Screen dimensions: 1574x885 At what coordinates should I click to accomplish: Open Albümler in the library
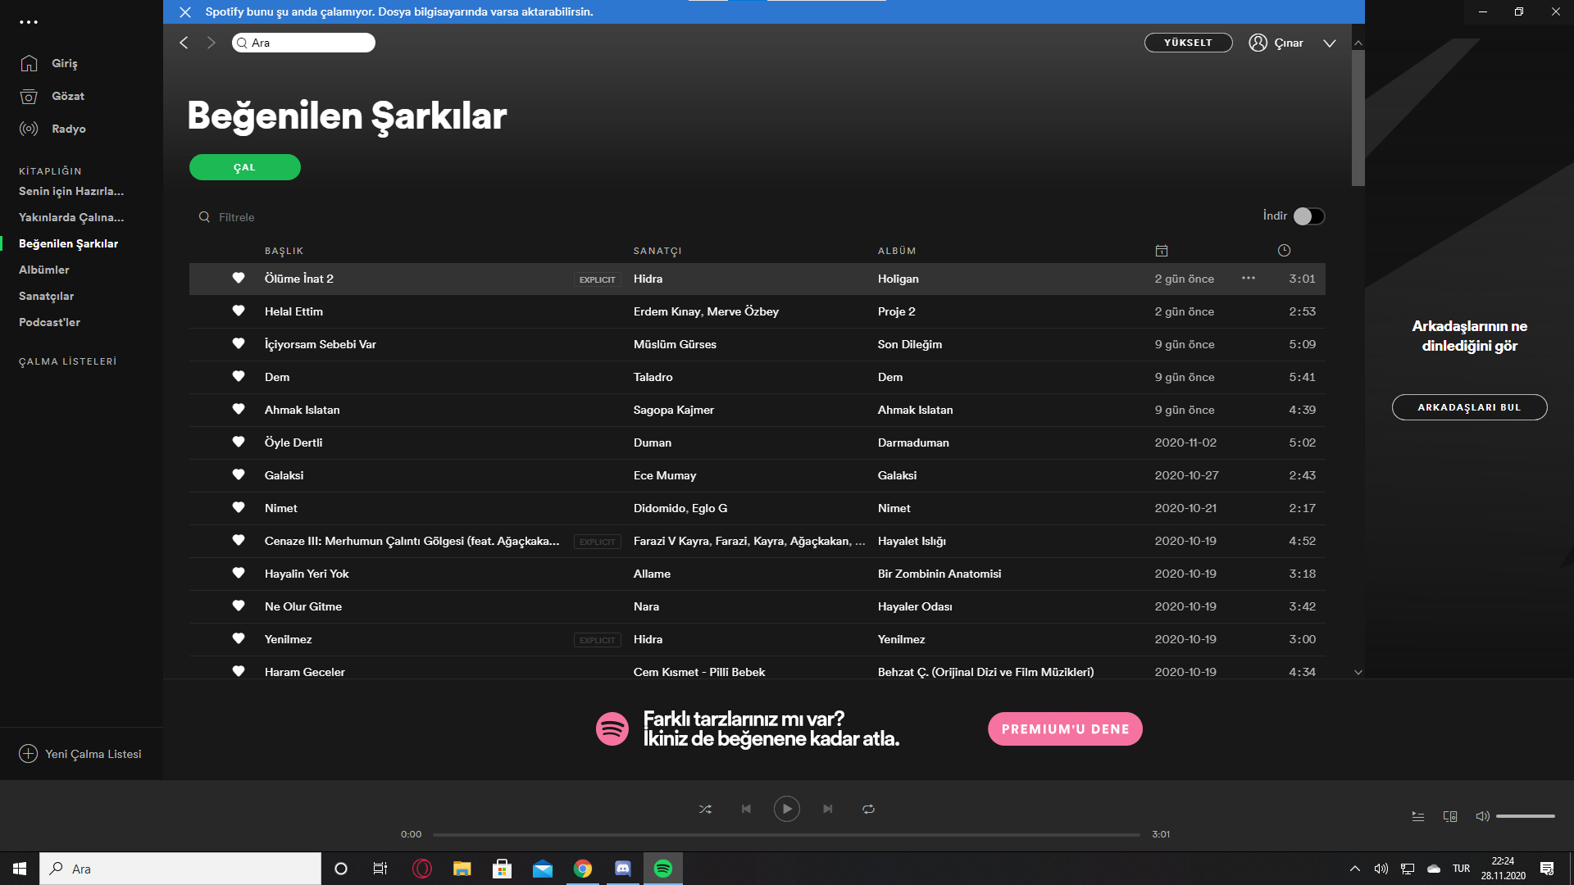(44, 270)
